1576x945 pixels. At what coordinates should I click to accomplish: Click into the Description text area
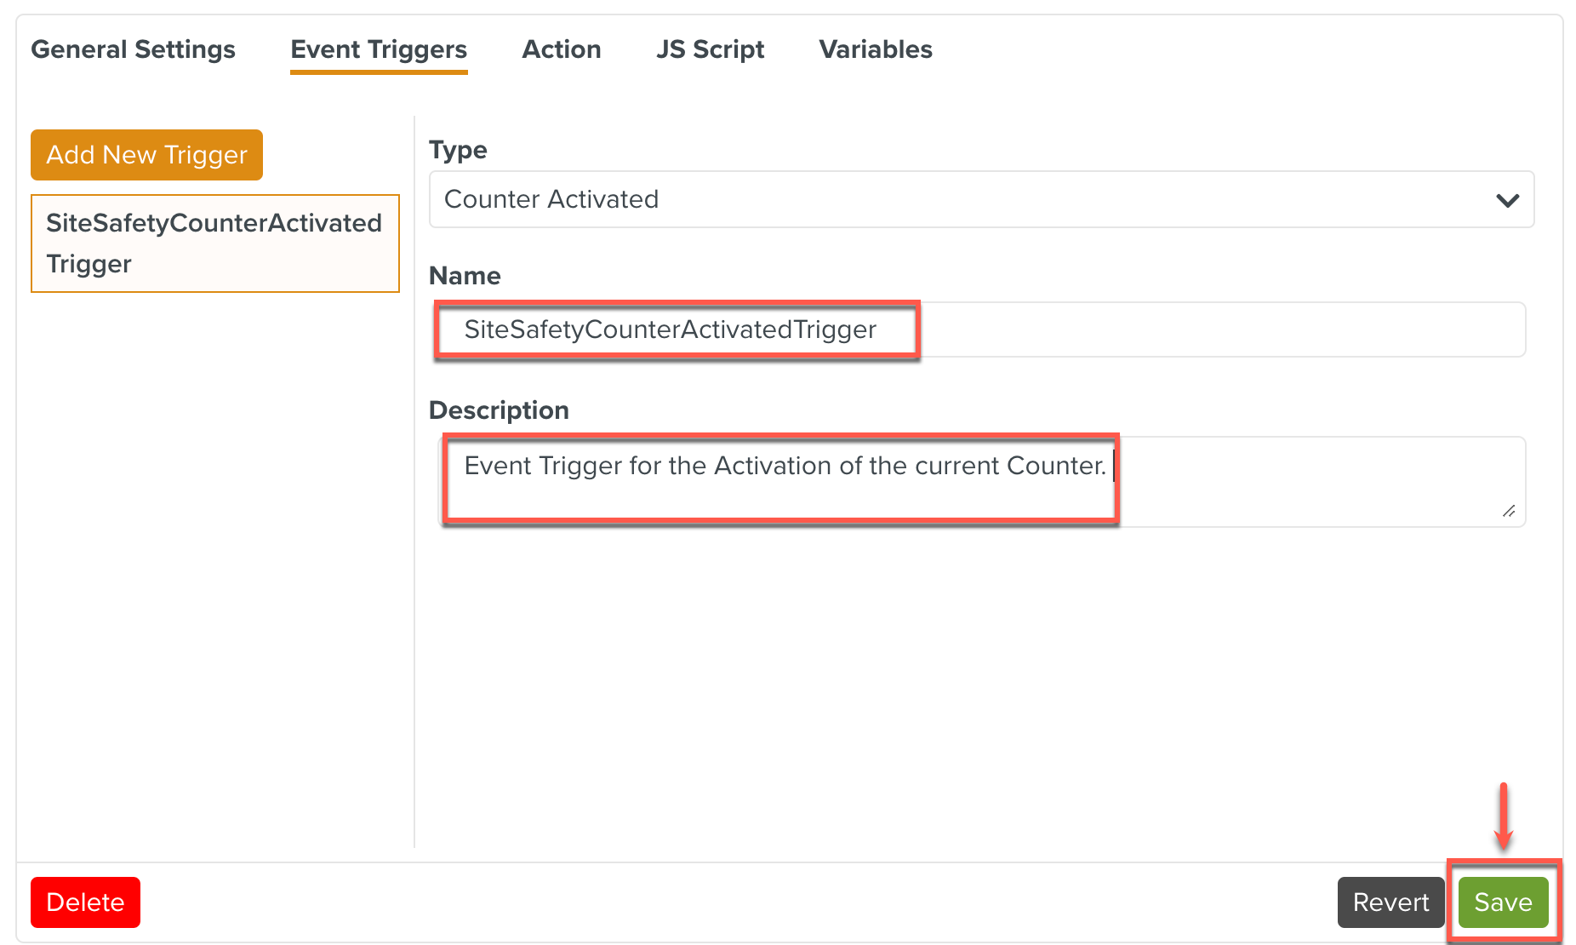[x=979, y=482]
